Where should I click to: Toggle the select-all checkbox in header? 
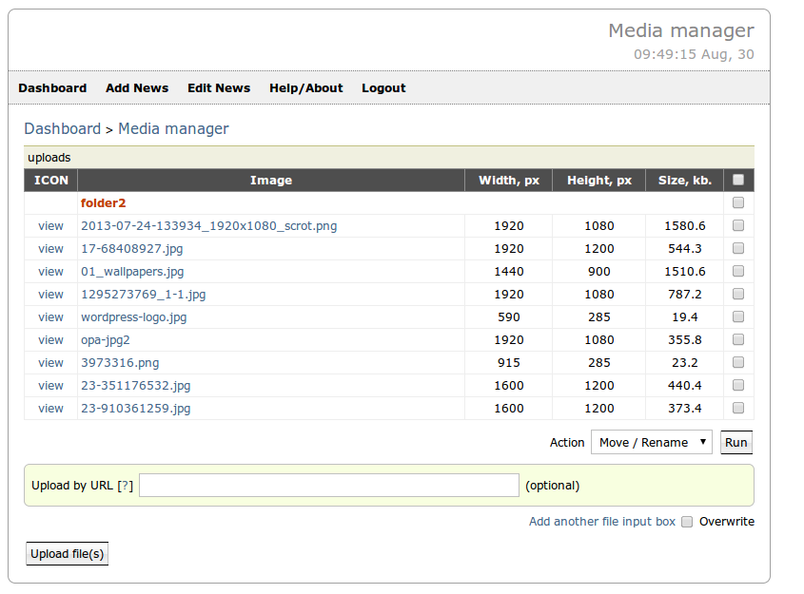pos(738,180)
